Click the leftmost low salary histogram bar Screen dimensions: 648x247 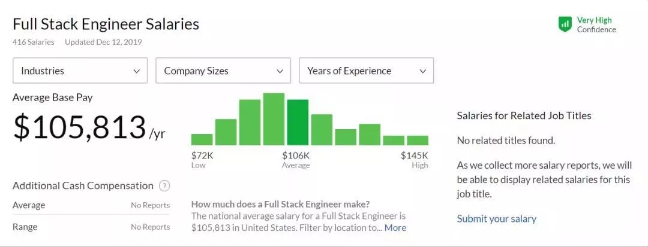click(202, 139)
